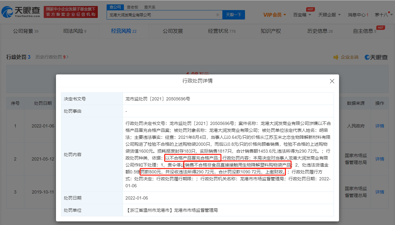Click 详情 link for 2019-10-11 row
Screen dimensions: 395x225
tap(380, 192)
